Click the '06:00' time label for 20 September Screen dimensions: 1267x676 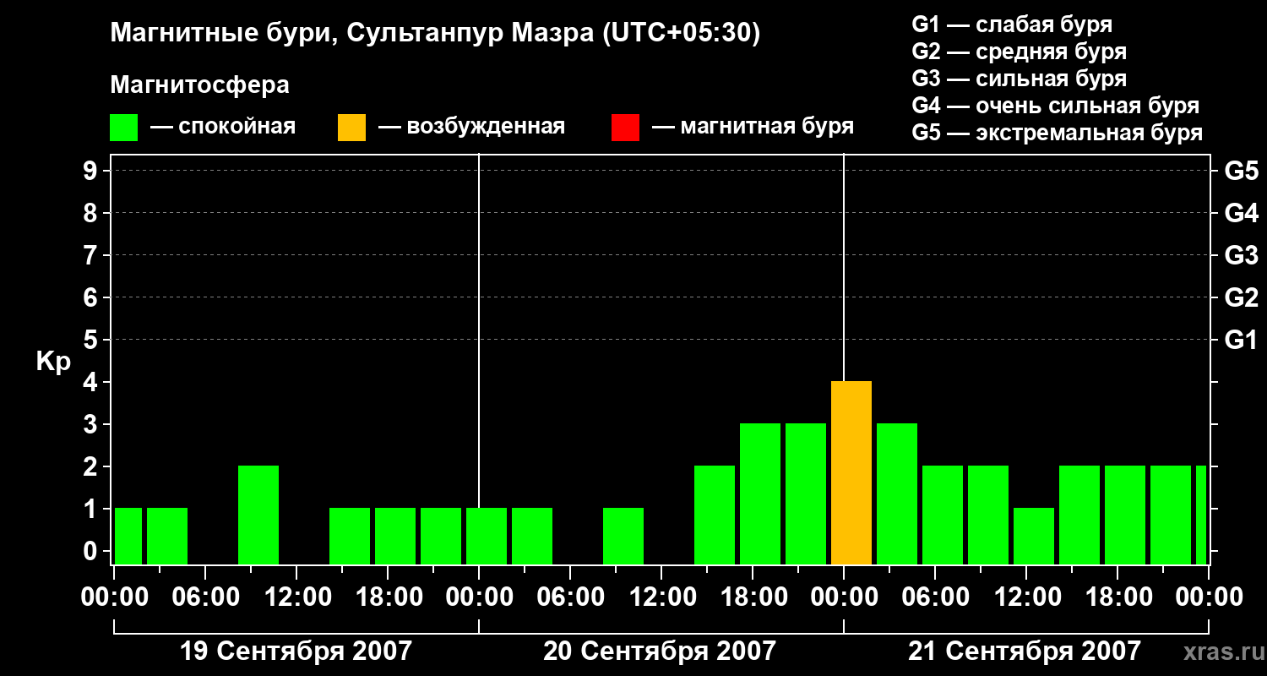pyautogui.click(x=570, y=597)
